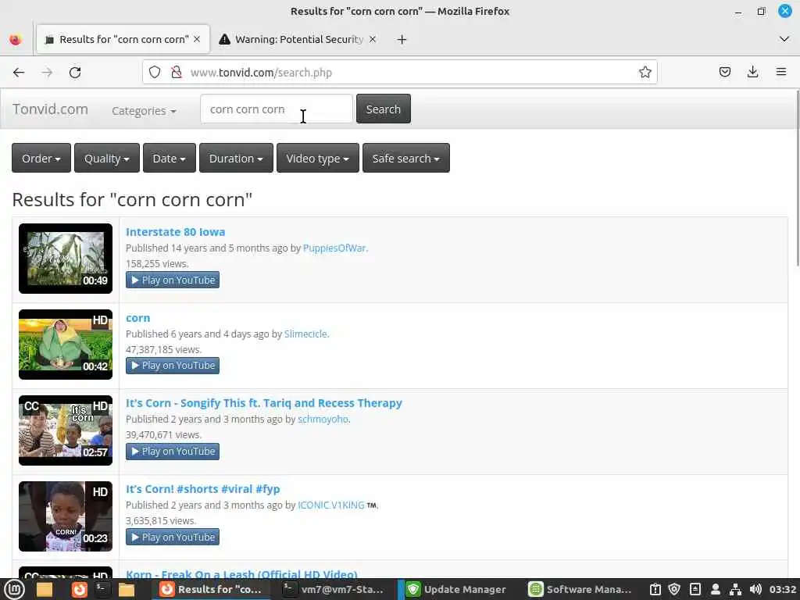Launch Firefox from the taskbar launcher
Image resolution: width=800 pixels, height=600 pixels.
click(79, 590)
